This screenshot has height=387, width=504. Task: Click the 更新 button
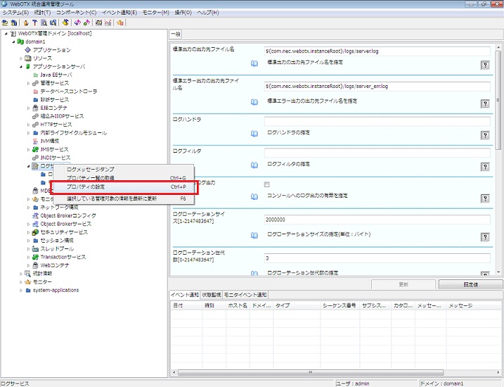point(403,285)
